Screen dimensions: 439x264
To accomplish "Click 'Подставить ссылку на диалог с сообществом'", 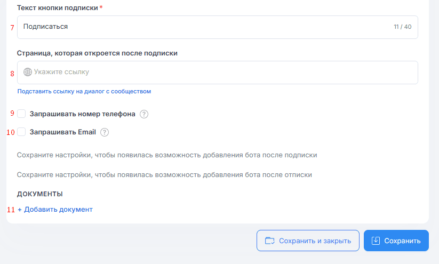I will (x=84, y=91).
